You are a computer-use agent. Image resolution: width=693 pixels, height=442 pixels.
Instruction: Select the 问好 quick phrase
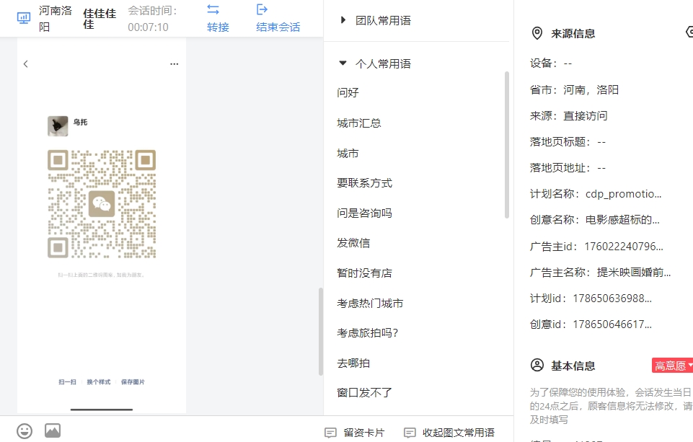348,92
